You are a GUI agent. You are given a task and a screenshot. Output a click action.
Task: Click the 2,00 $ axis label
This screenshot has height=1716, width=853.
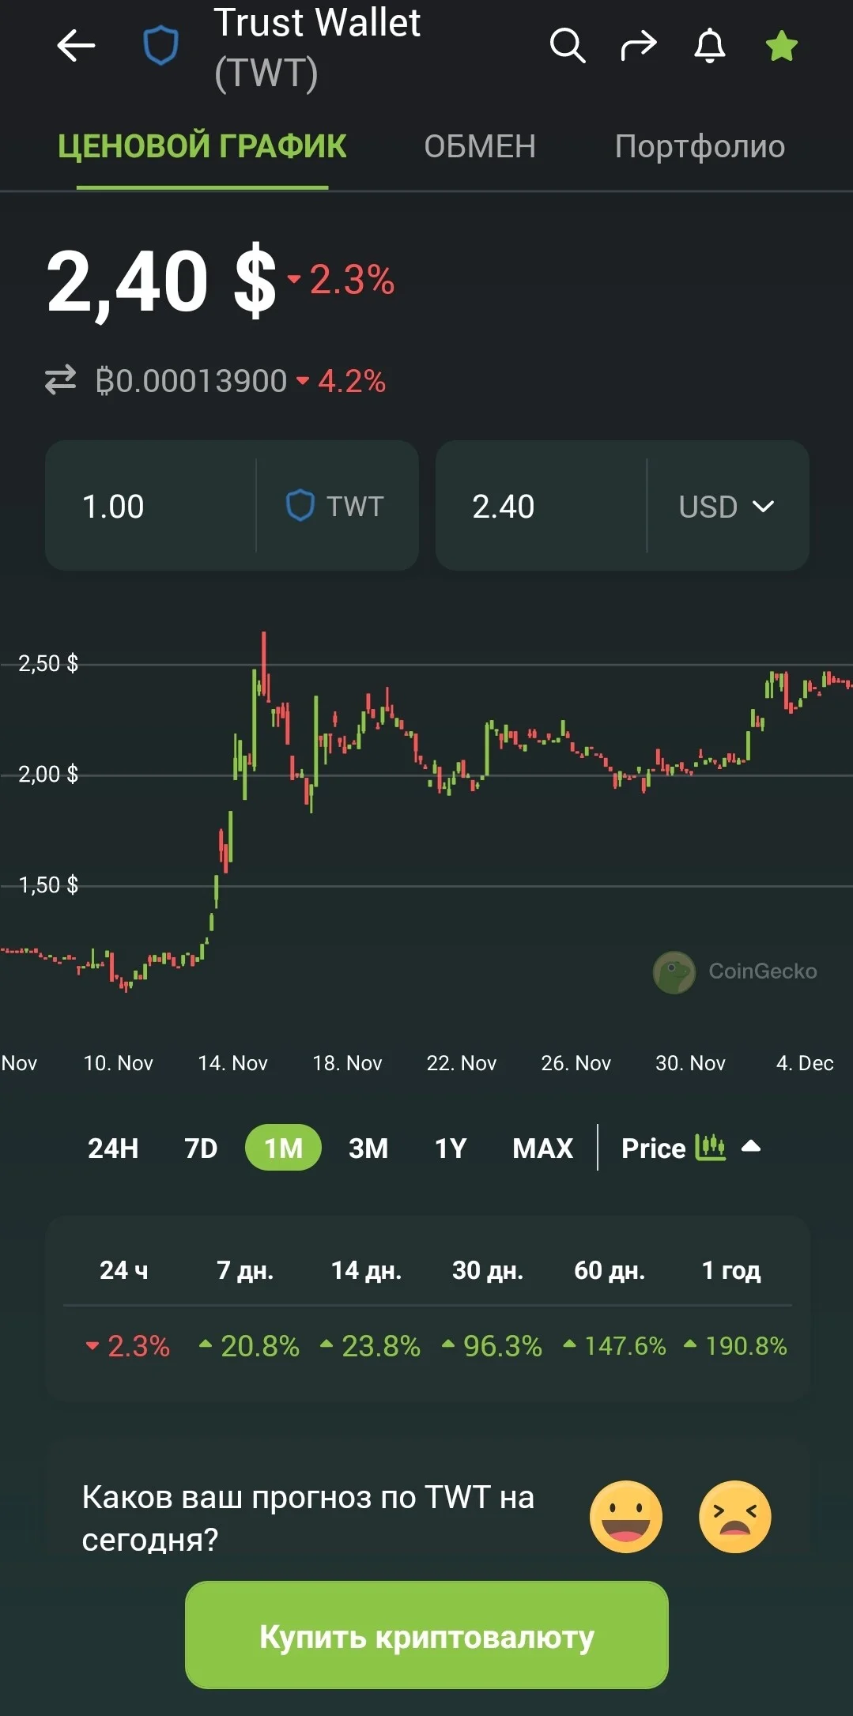point(48,774)
